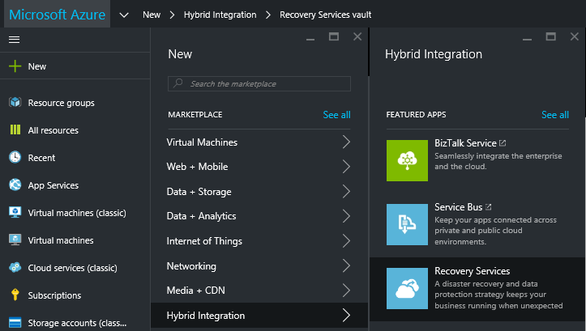Select Virtual Machines marketplace label
The image size is (586, 331).
coord(202,142)
